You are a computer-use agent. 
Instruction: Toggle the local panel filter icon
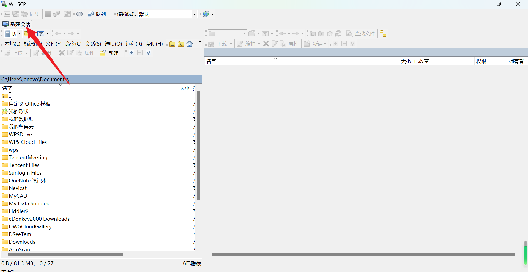tap(41, 33)
